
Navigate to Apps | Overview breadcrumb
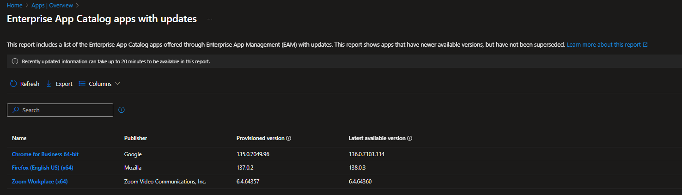tap(52, 6)
